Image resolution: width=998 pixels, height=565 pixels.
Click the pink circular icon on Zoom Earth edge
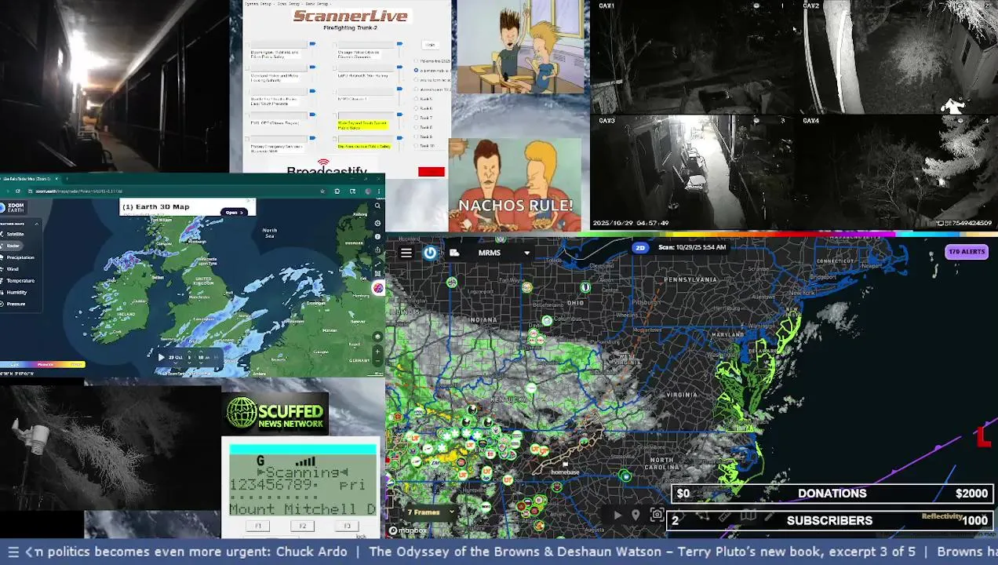pos(378,288)
